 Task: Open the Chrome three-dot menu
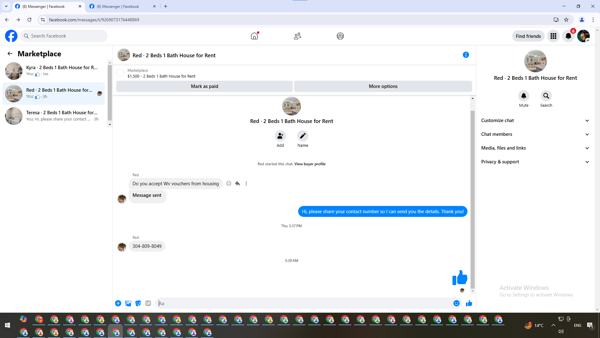593,20
